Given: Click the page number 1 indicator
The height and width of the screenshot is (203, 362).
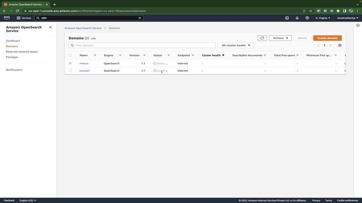Looking at the screenshot, I should [324, 45].
